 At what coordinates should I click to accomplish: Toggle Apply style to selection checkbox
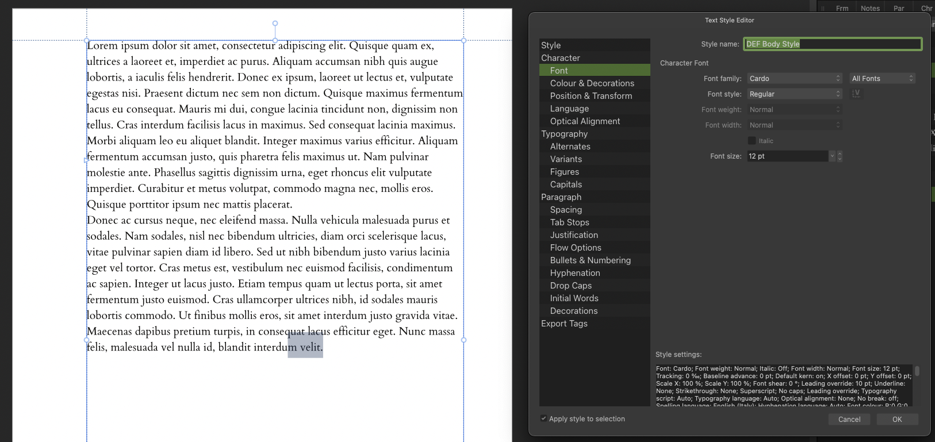pos(543,418)
